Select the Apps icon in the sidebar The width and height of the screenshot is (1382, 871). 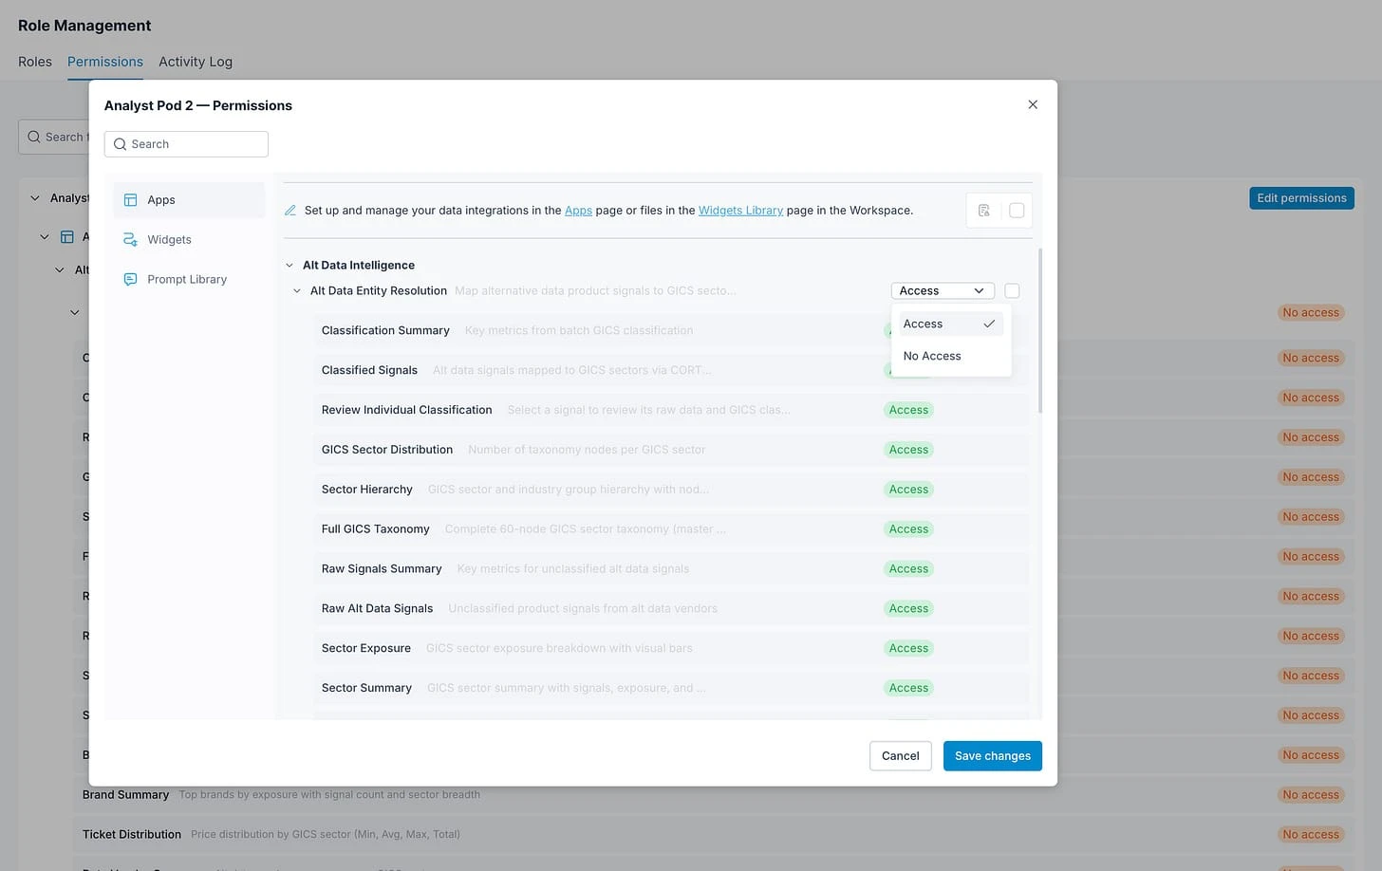[130, 199]
